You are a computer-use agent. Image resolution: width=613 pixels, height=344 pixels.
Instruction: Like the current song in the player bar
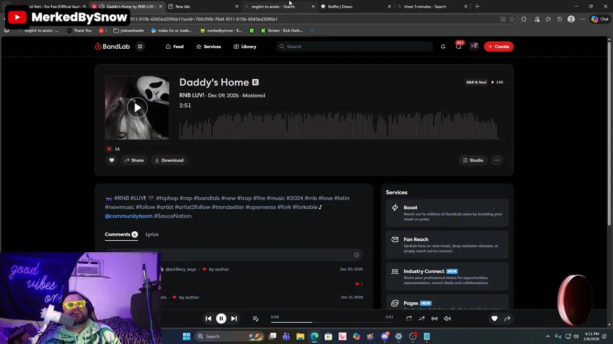[x=494, y=318]
